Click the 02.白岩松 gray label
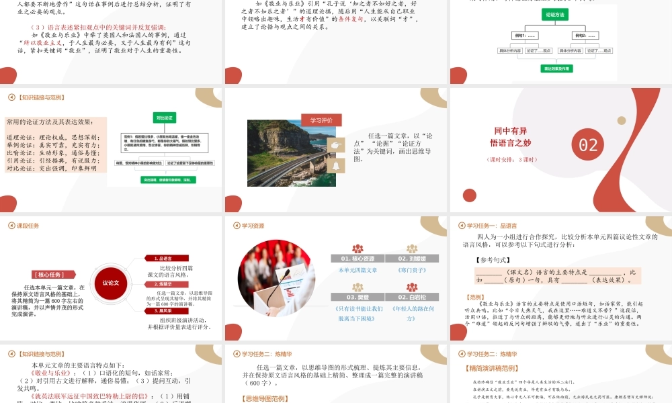 [412, 298]
